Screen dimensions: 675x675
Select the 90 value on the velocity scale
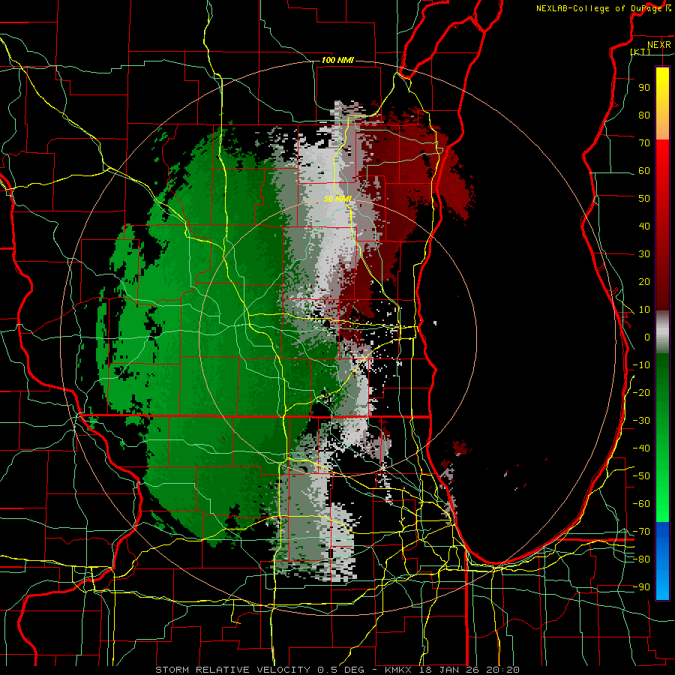click(644, 88)
